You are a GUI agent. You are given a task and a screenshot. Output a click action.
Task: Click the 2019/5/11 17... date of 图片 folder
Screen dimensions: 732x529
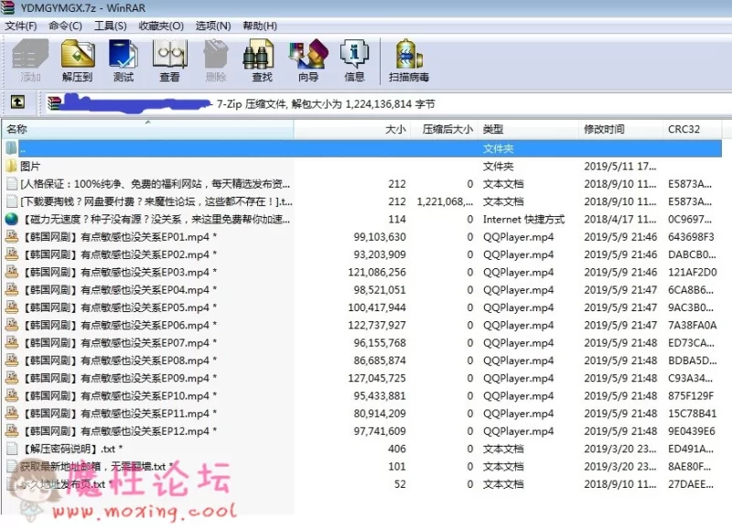point(620,167)
